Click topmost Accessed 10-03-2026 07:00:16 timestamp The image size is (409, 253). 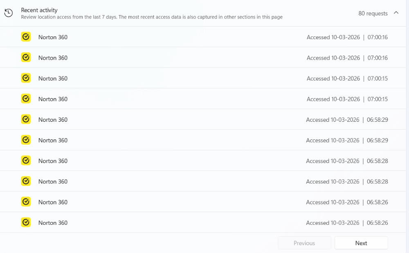pos(347,37)
